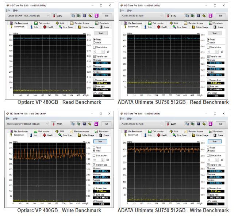The width and height of the screenshot is (242, 216).
Task: Click thermometer icon in Optiarc Write Benchmark window
Action: (54, 124)
